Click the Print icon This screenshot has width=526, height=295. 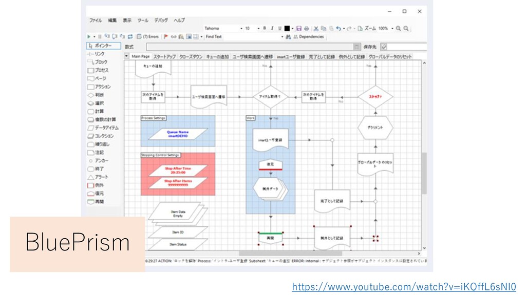(x=306, y=29)
